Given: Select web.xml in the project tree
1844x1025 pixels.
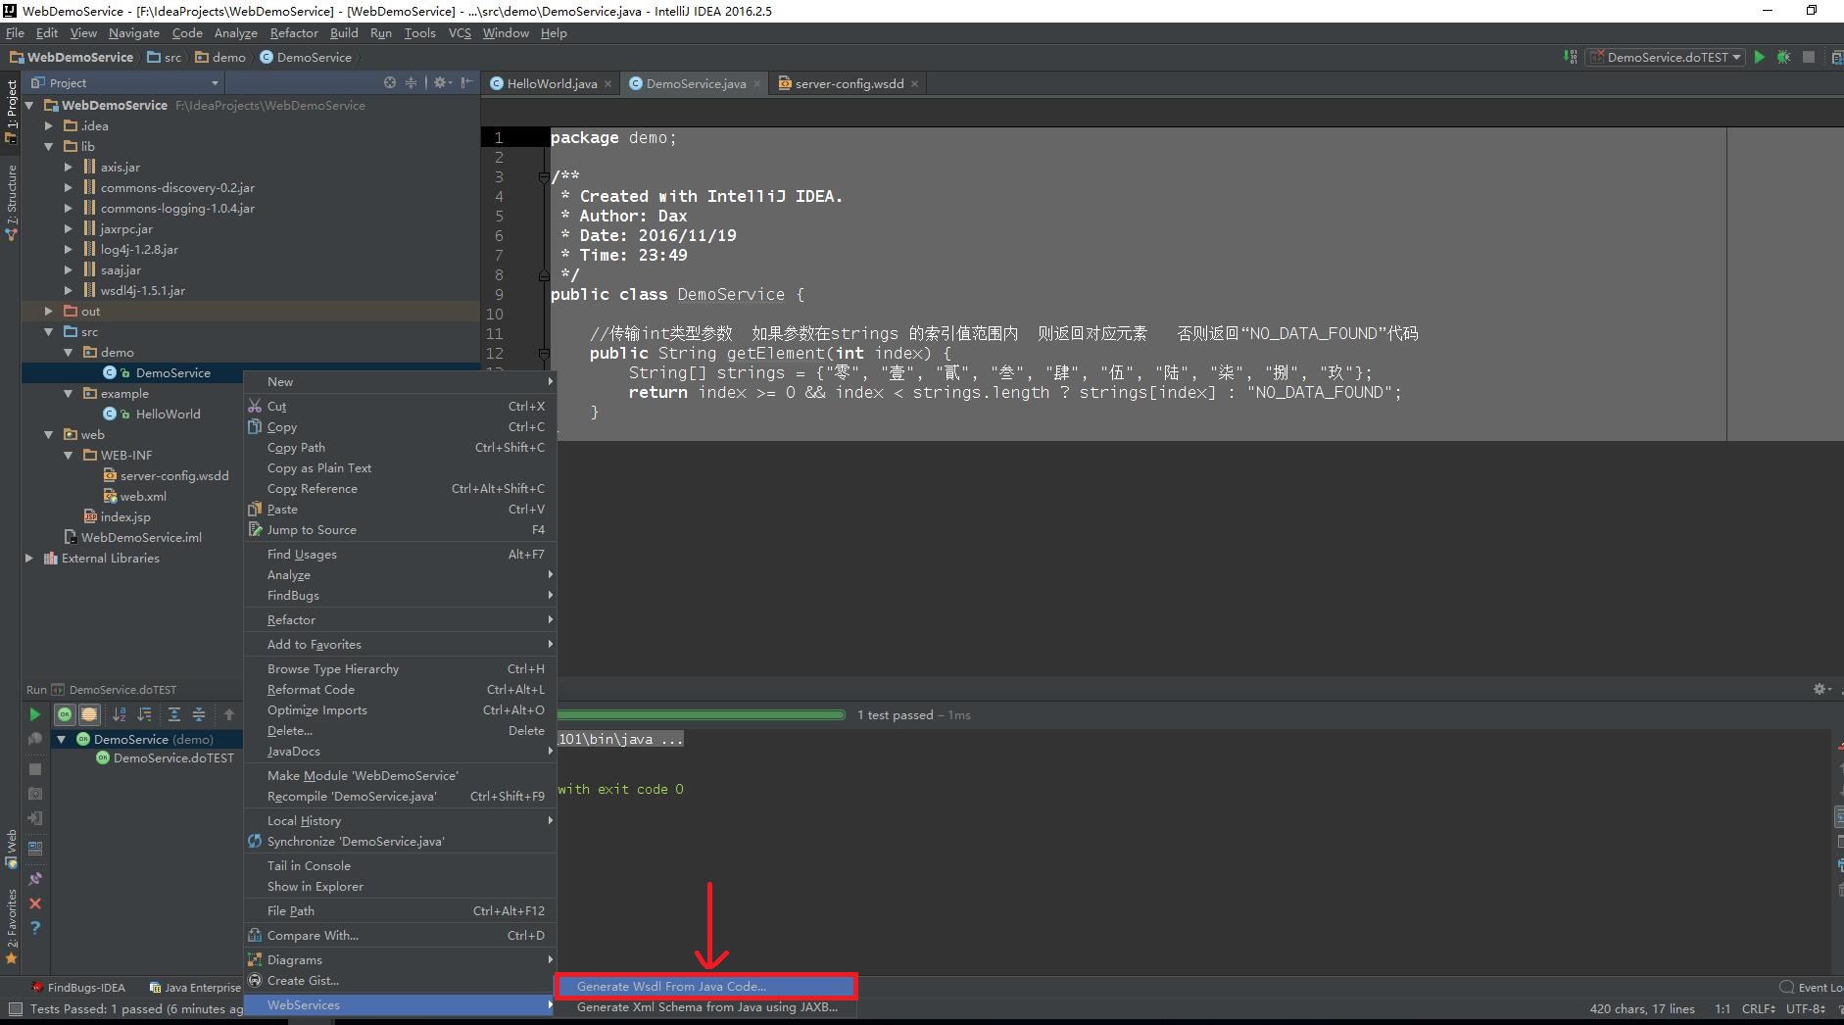Looking at the screenshot, I should (143, 496).
